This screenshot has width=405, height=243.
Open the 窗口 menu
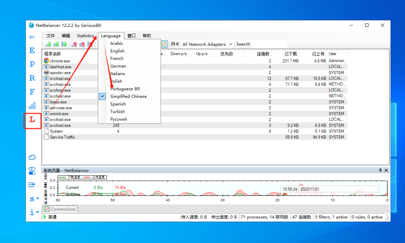(x=131, y=36)
